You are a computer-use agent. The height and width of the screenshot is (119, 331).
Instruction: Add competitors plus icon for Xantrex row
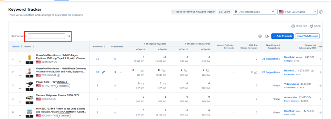coord(115,99)
